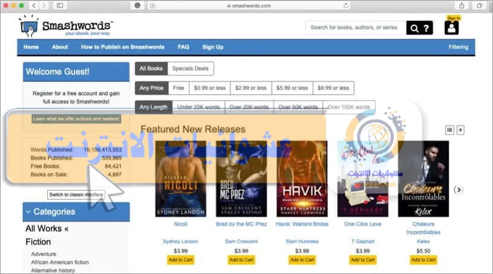493x274 pixels.
Task: Show all tabs overview icon
Action: (479, 5)
